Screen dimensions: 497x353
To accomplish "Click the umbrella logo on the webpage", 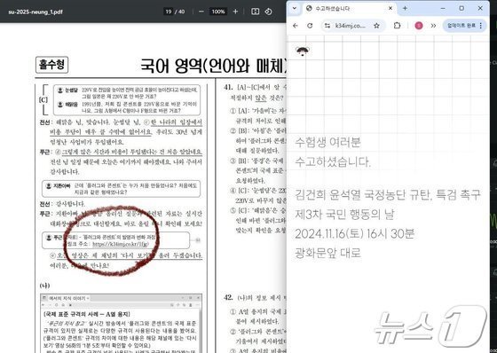I will (x=303, y=51).
